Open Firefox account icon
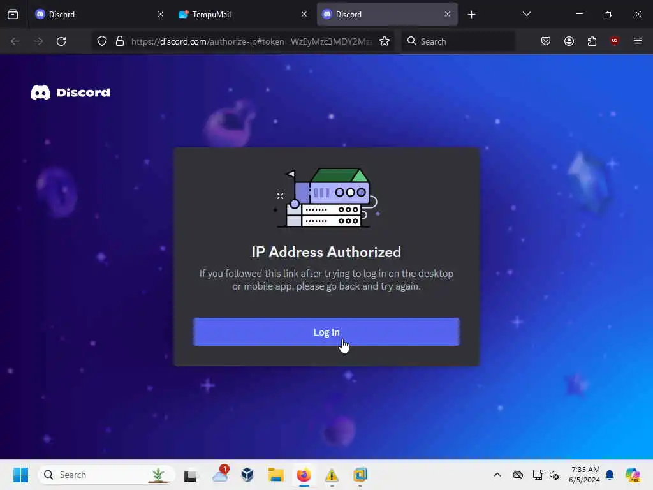The image size is (653, 490). click(569, 41)
